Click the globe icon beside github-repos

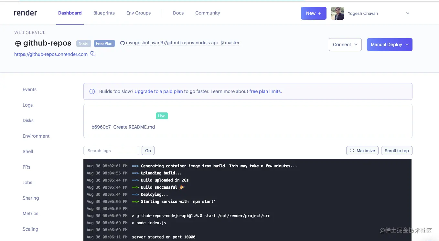[17, 43]
